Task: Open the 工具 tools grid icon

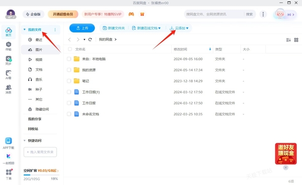Action: click(x=9, y=174)
